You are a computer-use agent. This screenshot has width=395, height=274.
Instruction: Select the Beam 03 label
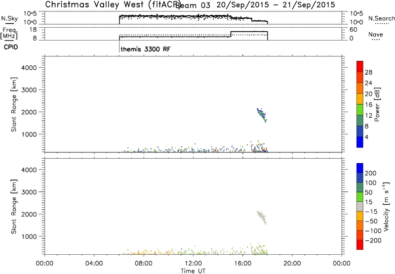point(193,5)
